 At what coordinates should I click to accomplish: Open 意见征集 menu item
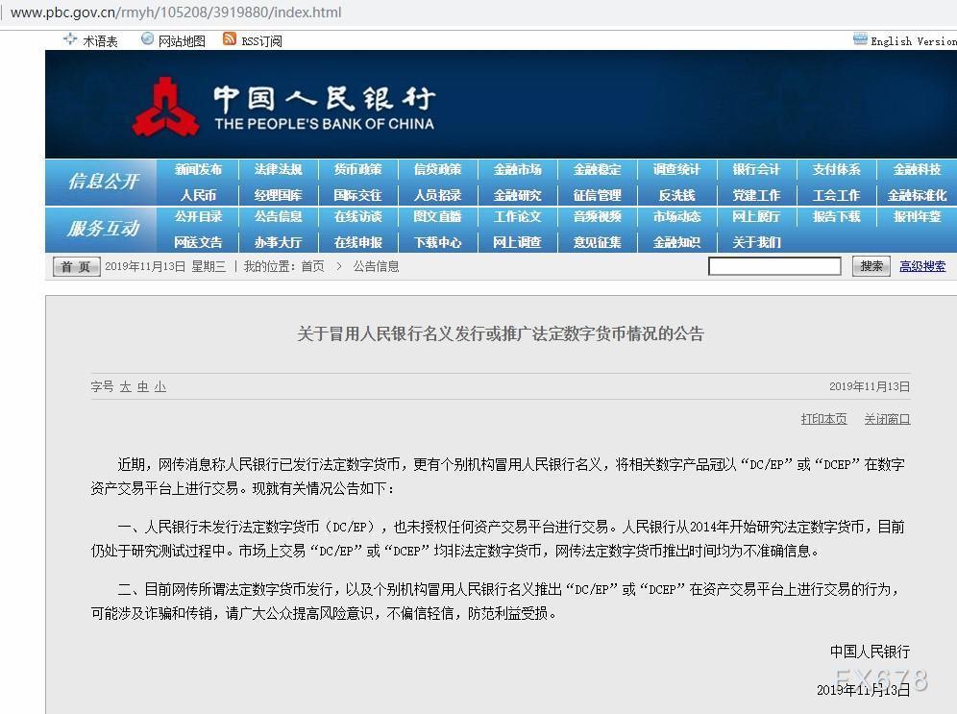(x=598, y=242)
